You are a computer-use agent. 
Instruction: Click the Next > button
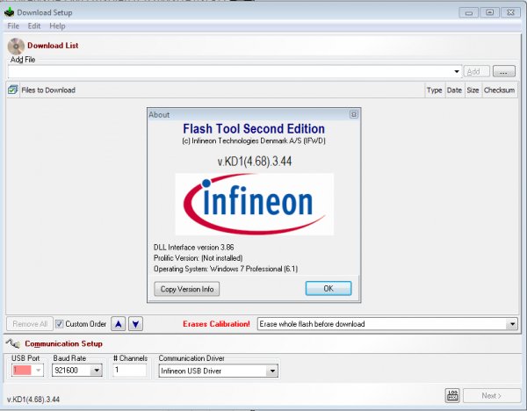click(x=491, y=395)
